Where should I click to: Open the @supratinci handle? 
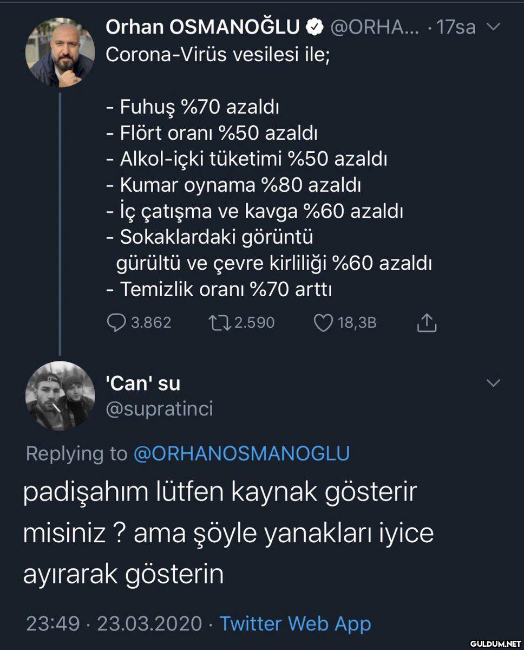tap(159, 409)
